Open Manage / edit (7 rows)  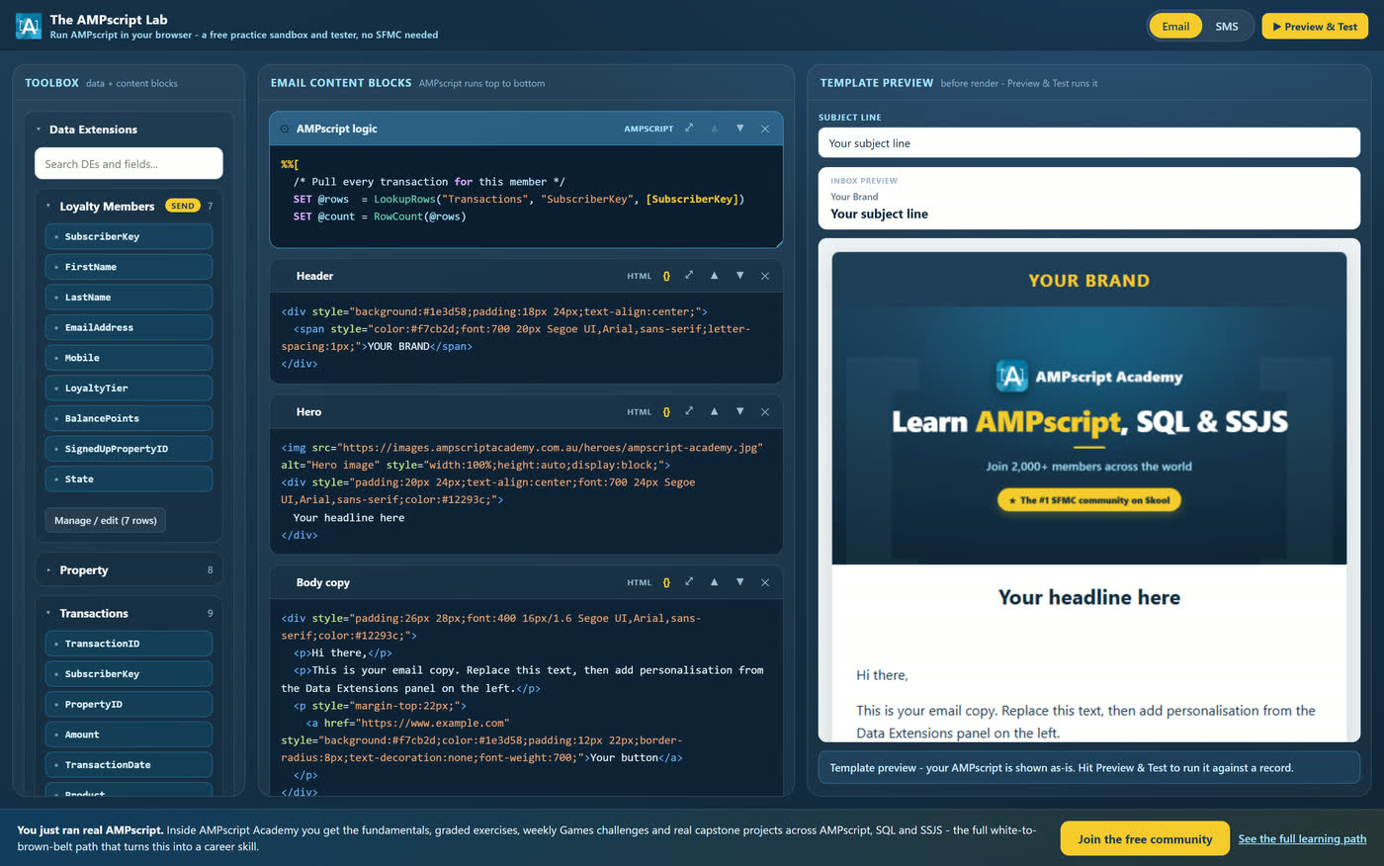click(105, 520)
